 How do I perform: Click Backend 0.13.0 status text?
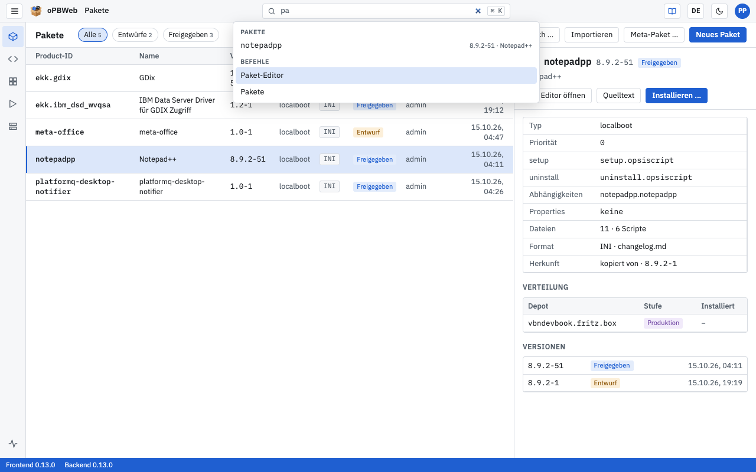point(89,465)
